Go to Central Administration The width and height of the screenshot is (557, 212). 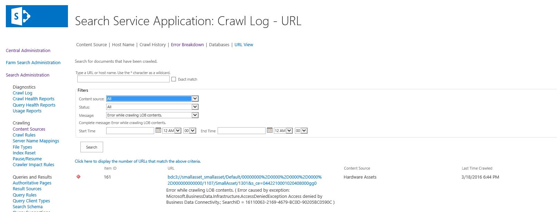point(28,50)
